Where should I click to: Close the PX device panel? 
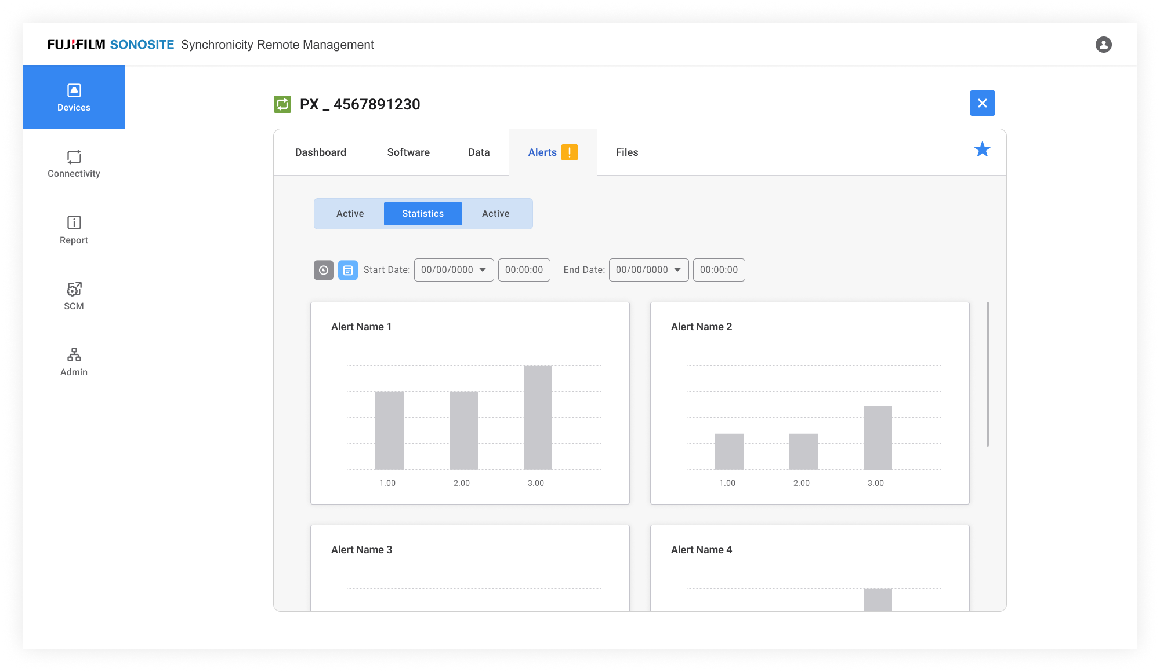tap(982, 103)
